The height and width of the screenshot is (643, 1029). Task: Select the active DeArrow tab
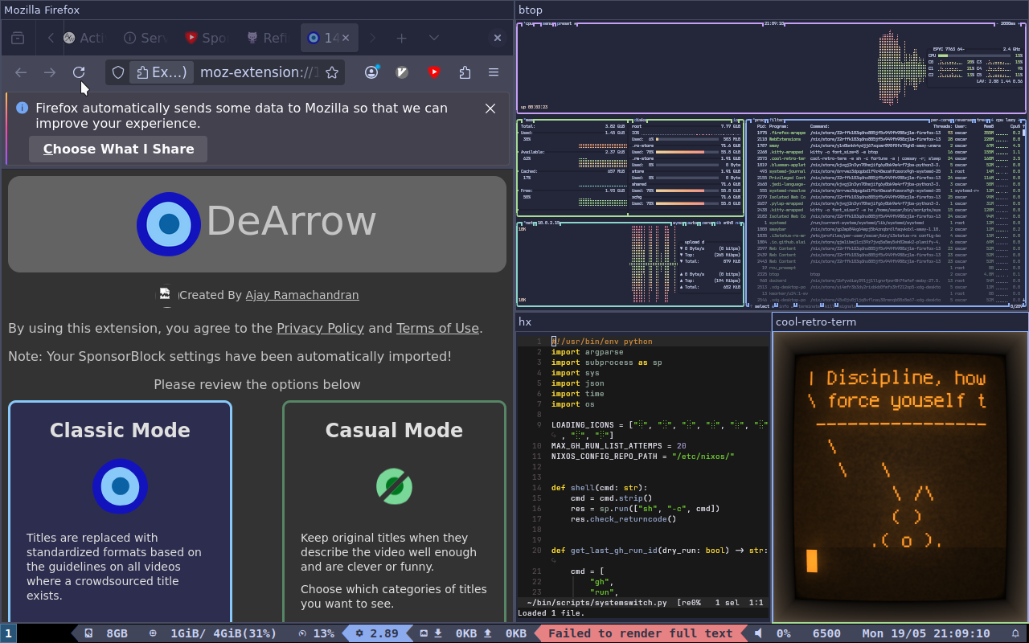[330, 38]
